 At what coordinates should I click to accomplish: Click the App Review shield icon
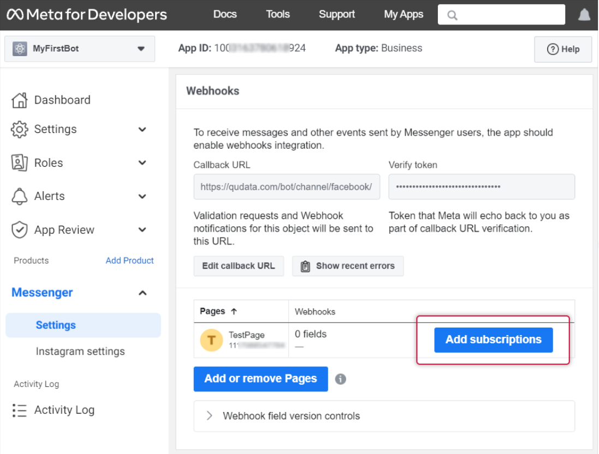[x=19, y=230]
